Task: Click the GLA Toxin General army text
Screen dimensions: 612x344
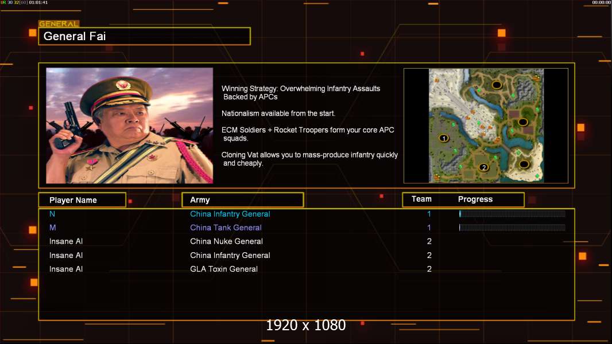Action: pyautogui.click(x=224, y=269)
